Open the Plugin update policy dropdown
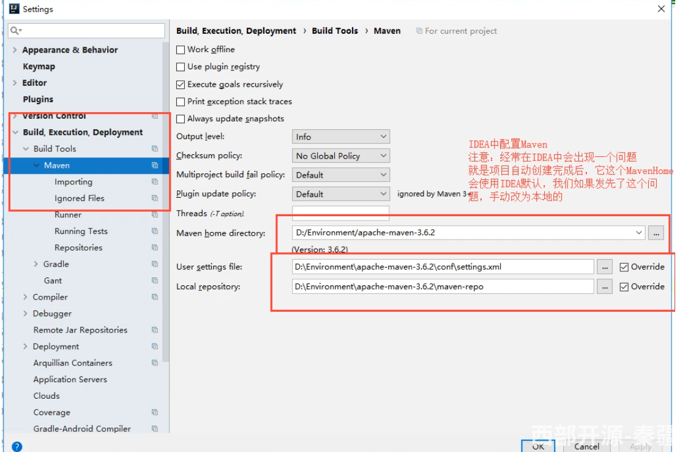The width and height of the screenshot is (677, 452). (341, 194)
